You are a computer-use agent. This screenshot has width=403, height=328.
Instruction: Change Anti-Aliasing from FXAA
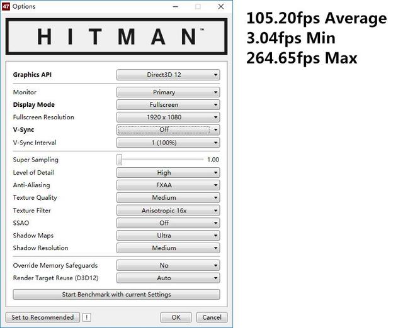(x=168, y=185)
